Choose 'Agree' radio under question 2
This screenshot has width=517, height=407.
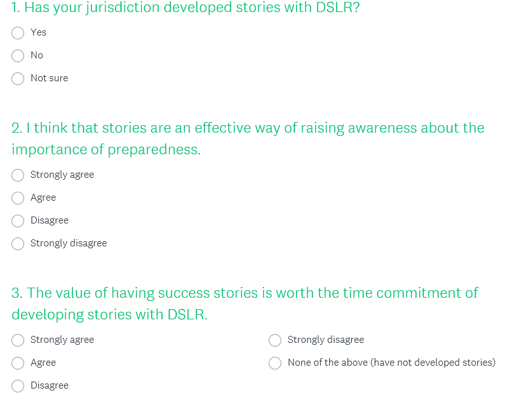tap(18, 197)
